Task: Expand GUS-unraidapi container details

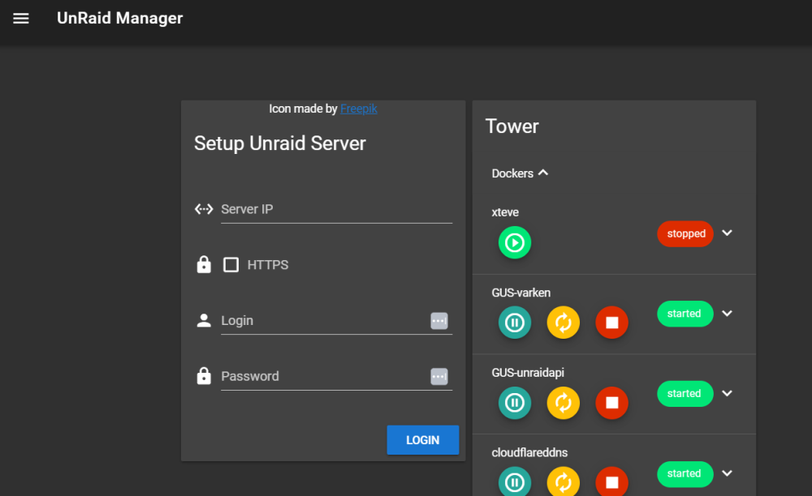Action: [x=727, y=393]
